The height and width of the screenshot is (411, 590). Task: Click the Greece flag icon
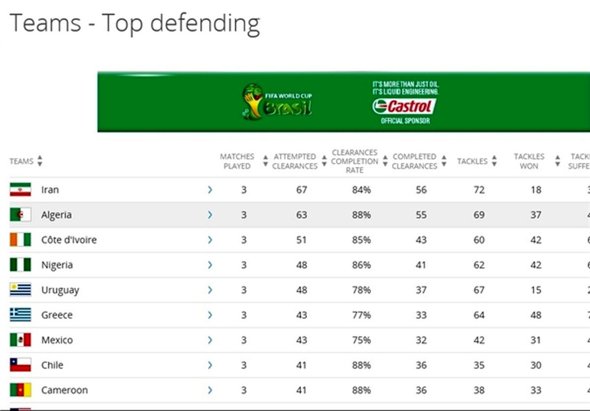tap(20, 315)
